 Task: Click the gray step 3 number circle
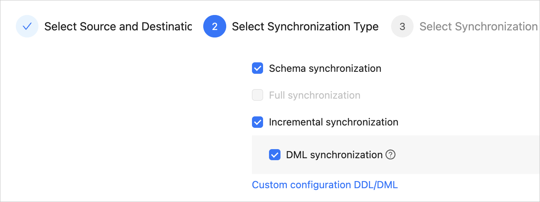click(x=402, y=26)
